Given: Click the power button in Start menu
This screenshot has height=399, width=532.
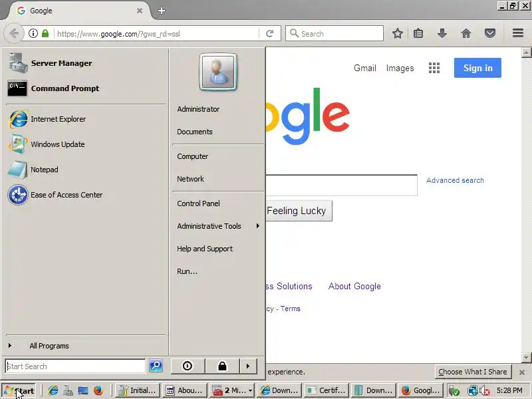Looking at the screenshot, I should click(x=188, y=366).
